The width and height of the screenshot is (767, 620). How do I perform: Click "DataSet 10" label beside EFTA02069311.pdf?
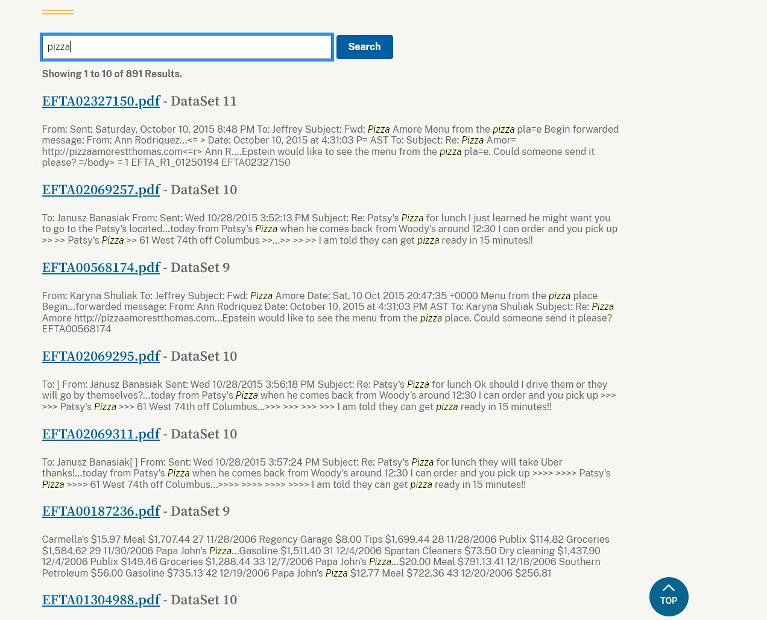[x=204, y=434]
